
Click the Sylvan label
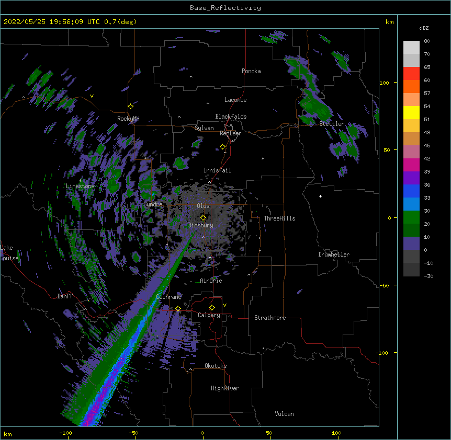coord(204,128)
